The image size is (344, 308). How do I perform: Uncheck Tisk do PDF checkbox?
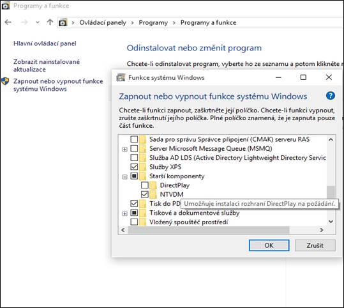click(x=134, y=203)
